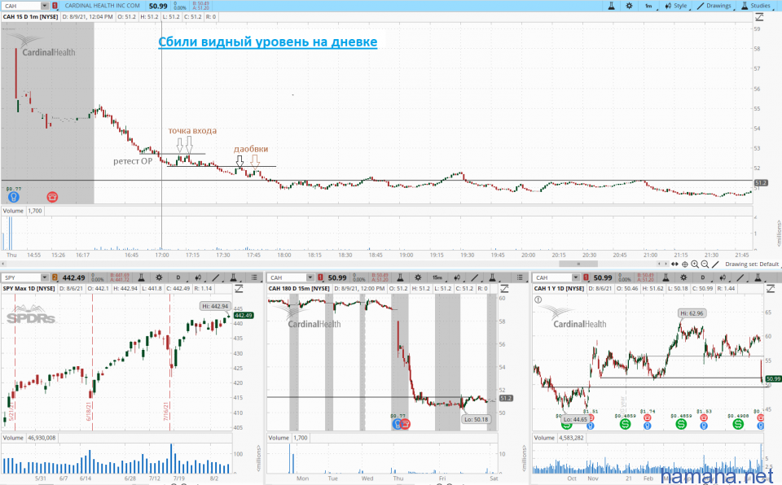782x485 pixels.
Task: Open the flask icon in SPY chart toolbar
Action: pyautogui.click(x=141, y=277)
